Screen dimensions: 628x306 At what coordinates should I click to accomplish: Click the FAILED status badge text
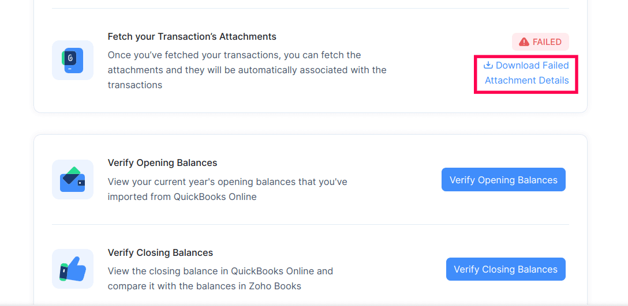[547, 42]
